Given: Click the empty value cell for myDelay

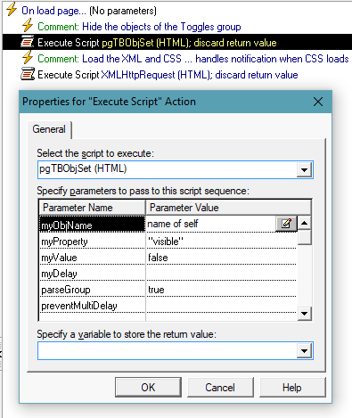Looking at the screenshot, I should 221,274.
